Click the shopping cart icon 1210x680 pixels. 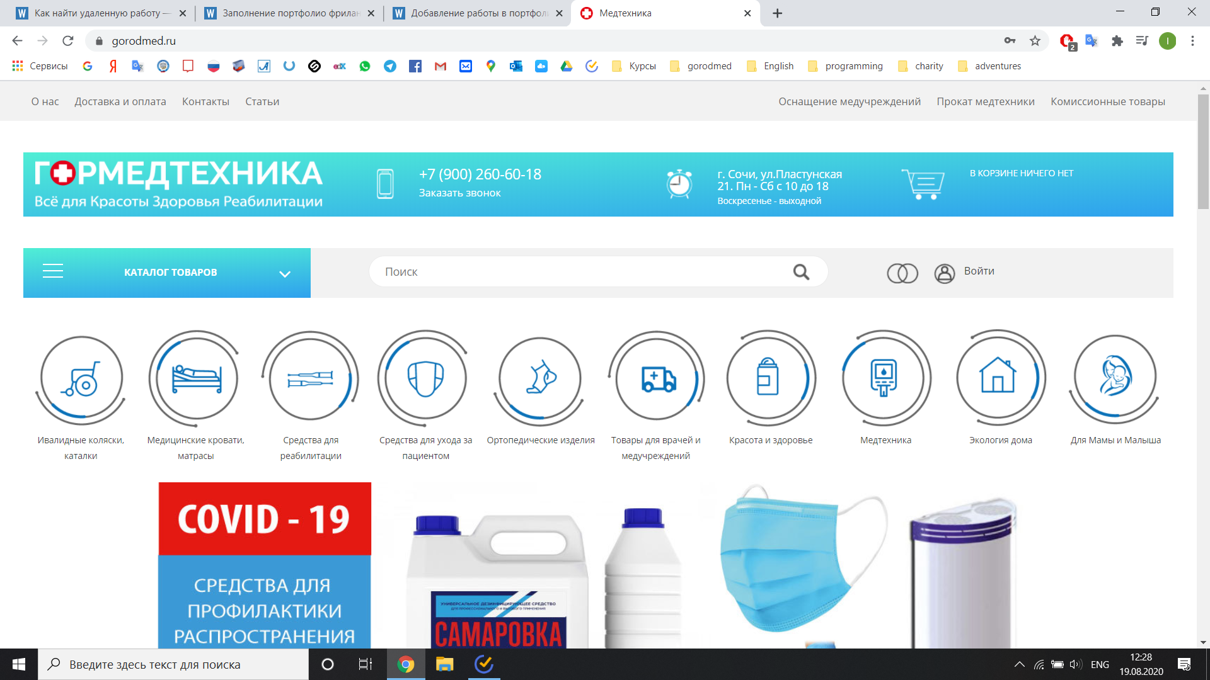coord(923,184)
